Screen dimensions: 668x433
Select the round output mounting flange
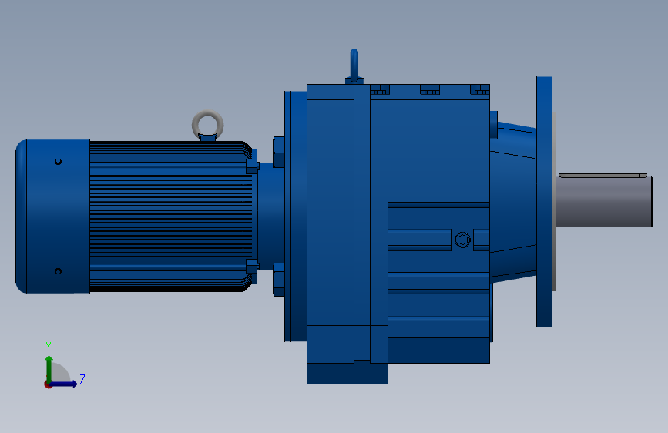(x=544, y=202)
